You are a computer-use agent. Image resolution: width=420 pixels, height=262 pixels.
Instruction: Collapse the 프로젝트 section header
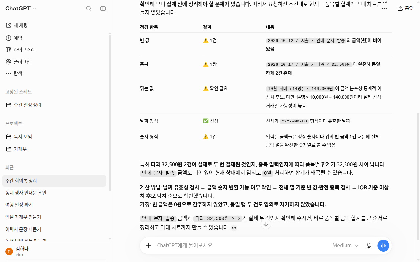click(14, 123)
